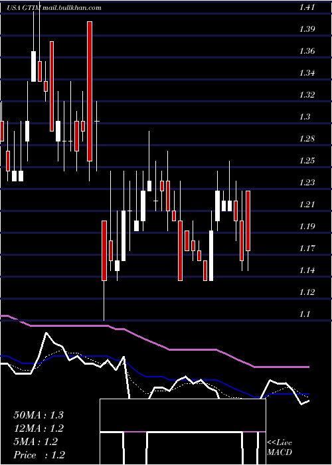
Task: Click the 1.32 price axis label
Action: tap(307, 95)
